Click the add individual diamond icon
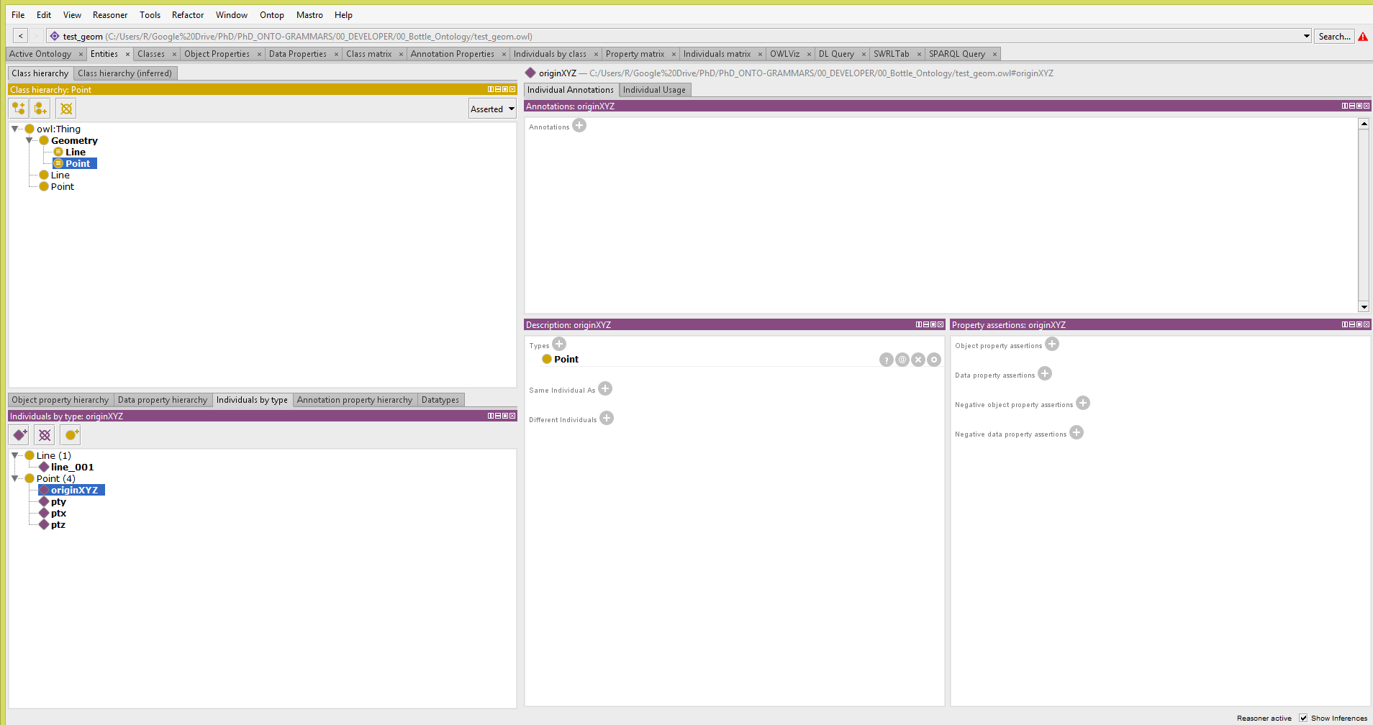The width and height of the screenshot is (1373, 725). pyautogui.click(x=20, y=435)
